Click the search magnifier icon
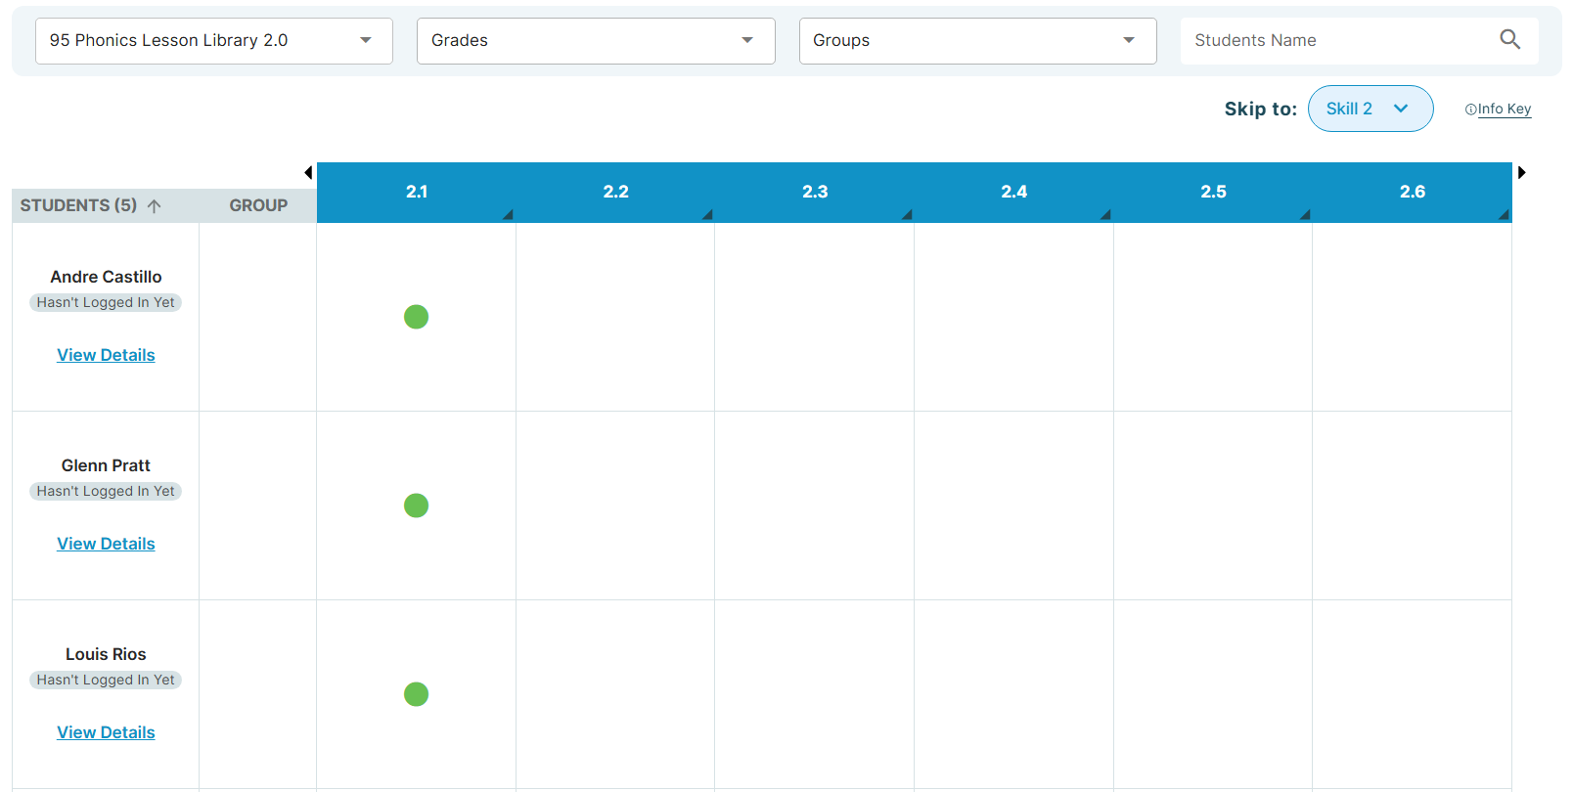 click(1509, 39)
